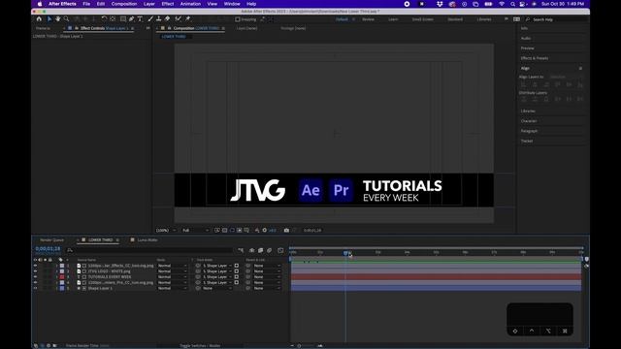Screen dimensions: 621x349
Task: Open Track Matte dropdown for TUTORIALS EVERY WEEK layer
Action: (x=216, y=276)
